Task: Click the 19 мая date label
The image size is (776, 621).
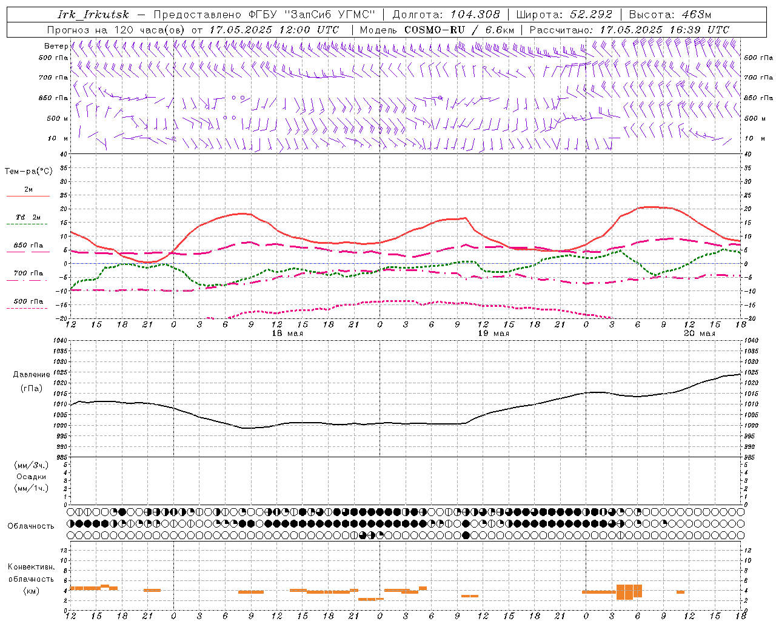Action: [x=493, y=334]
